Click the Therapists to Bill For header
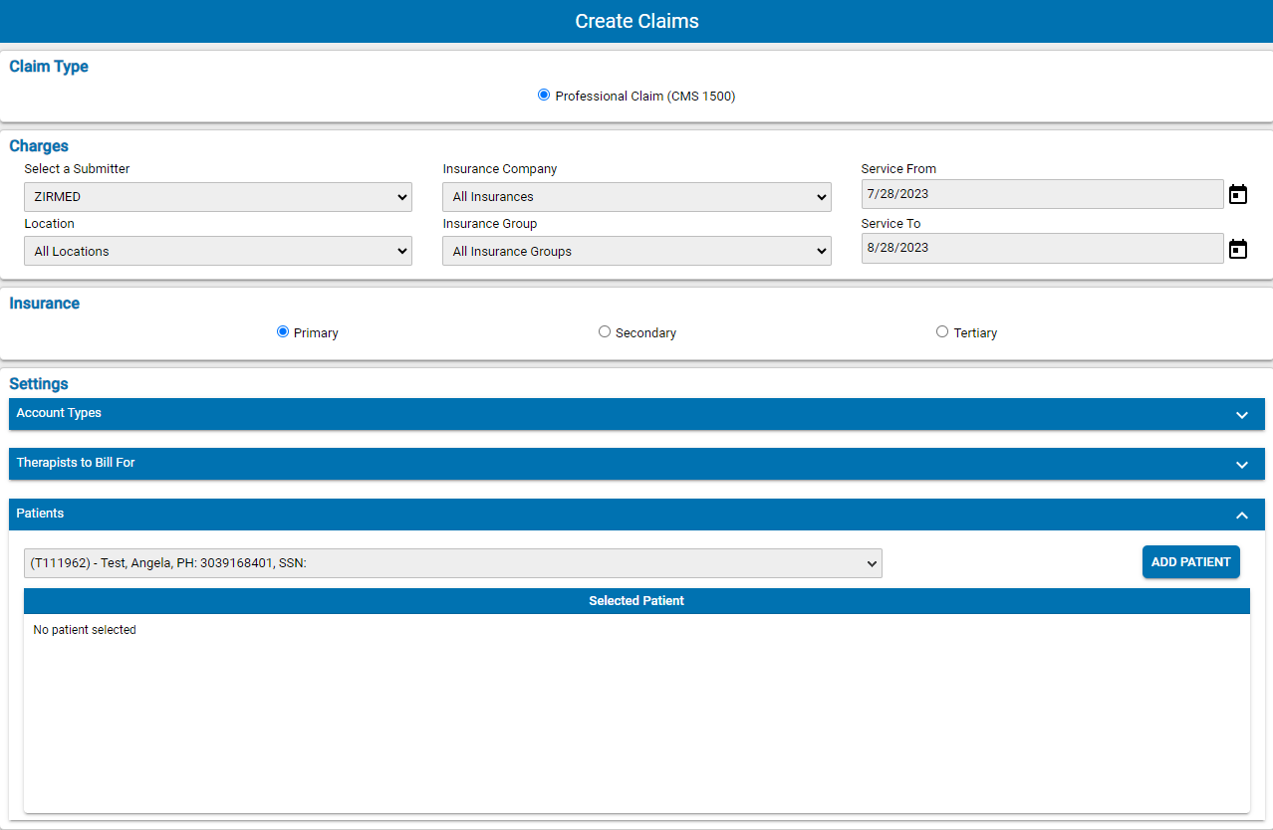 click(598, 464)
